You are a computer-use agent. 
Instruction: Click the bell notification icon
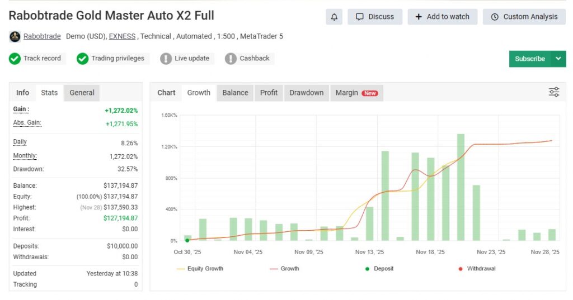click(334, 17)
